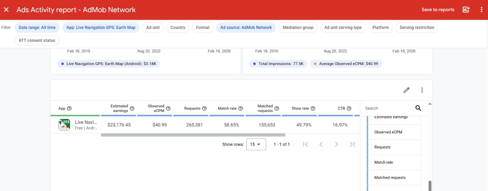Go to last page of table
Screen dimensions: 488x191
(x=352, y=144)
